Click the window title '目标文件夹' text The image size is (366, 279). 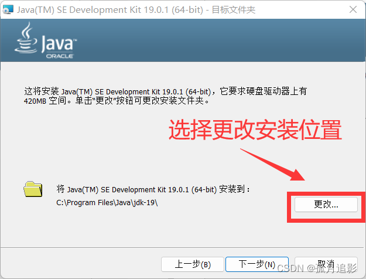234,10
